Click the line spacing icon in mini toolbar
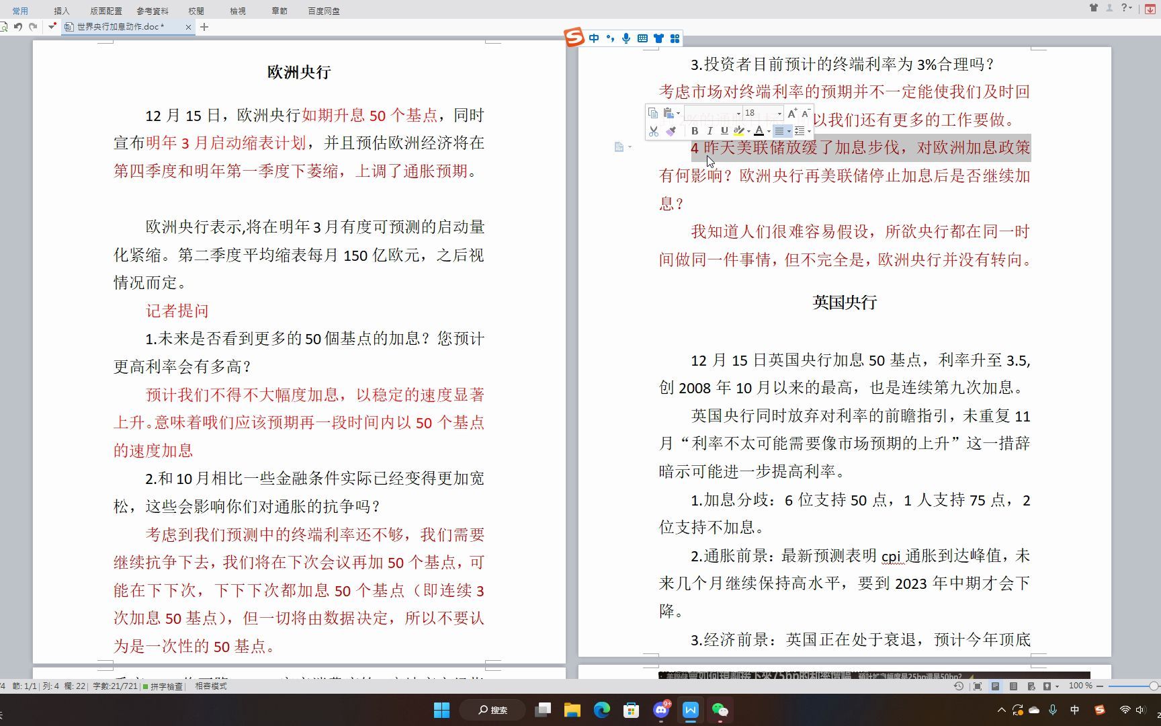Screen dimensions: 1161x726 coord(799,131)
